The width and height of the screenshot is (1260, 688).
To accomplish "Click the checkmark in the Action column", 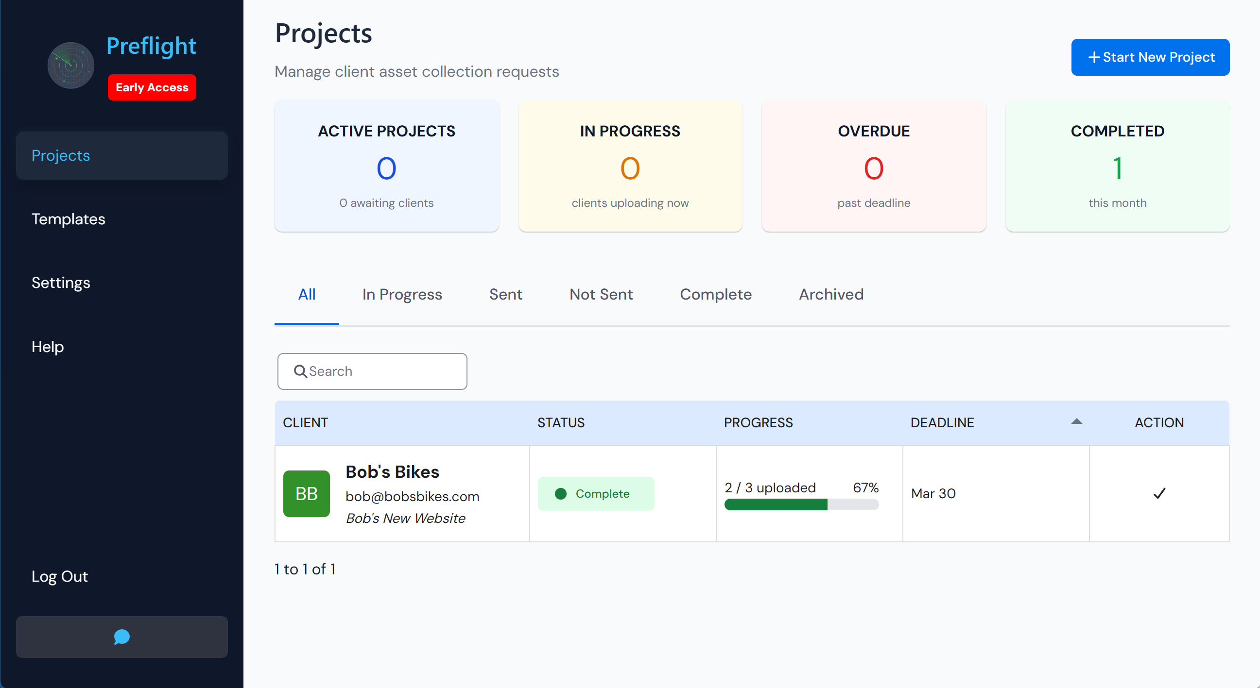I will (1159, 493).
